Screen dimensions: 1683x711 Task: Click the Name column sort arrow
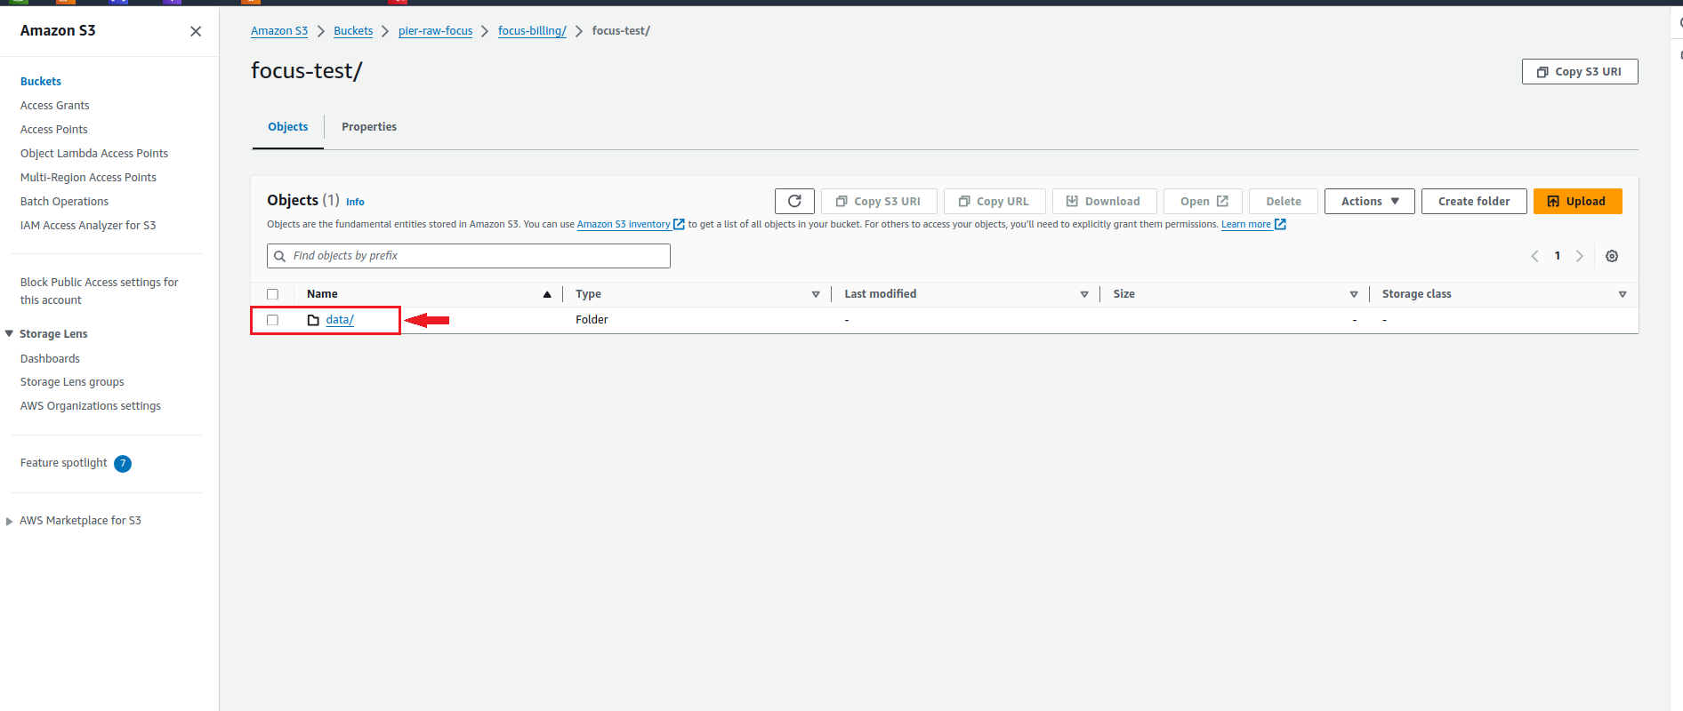click(547, 294)
